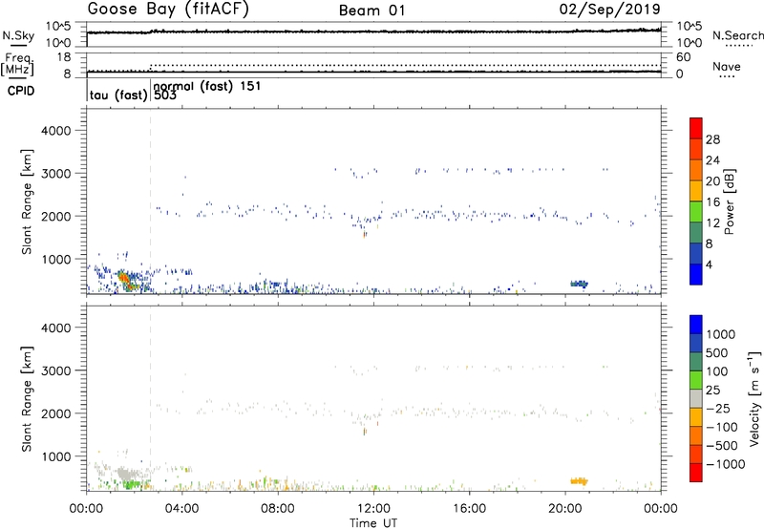The width and height of the screenshot is (764, 529).
Task: Click the '-100' Velocity colorbar tick
Action: click(721, 427)
